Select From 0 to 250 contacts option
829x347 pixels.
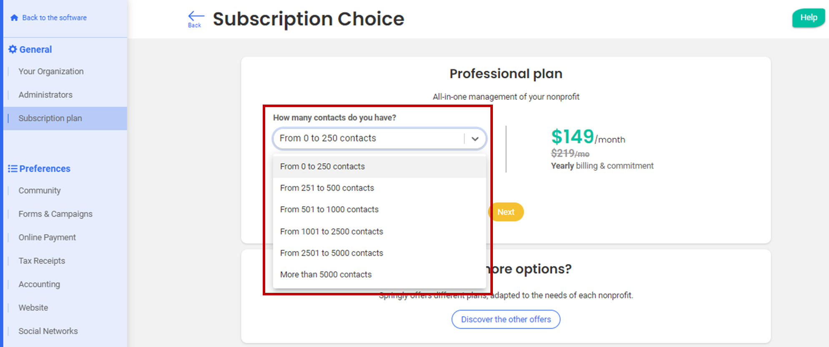click(x=322, y=167)
